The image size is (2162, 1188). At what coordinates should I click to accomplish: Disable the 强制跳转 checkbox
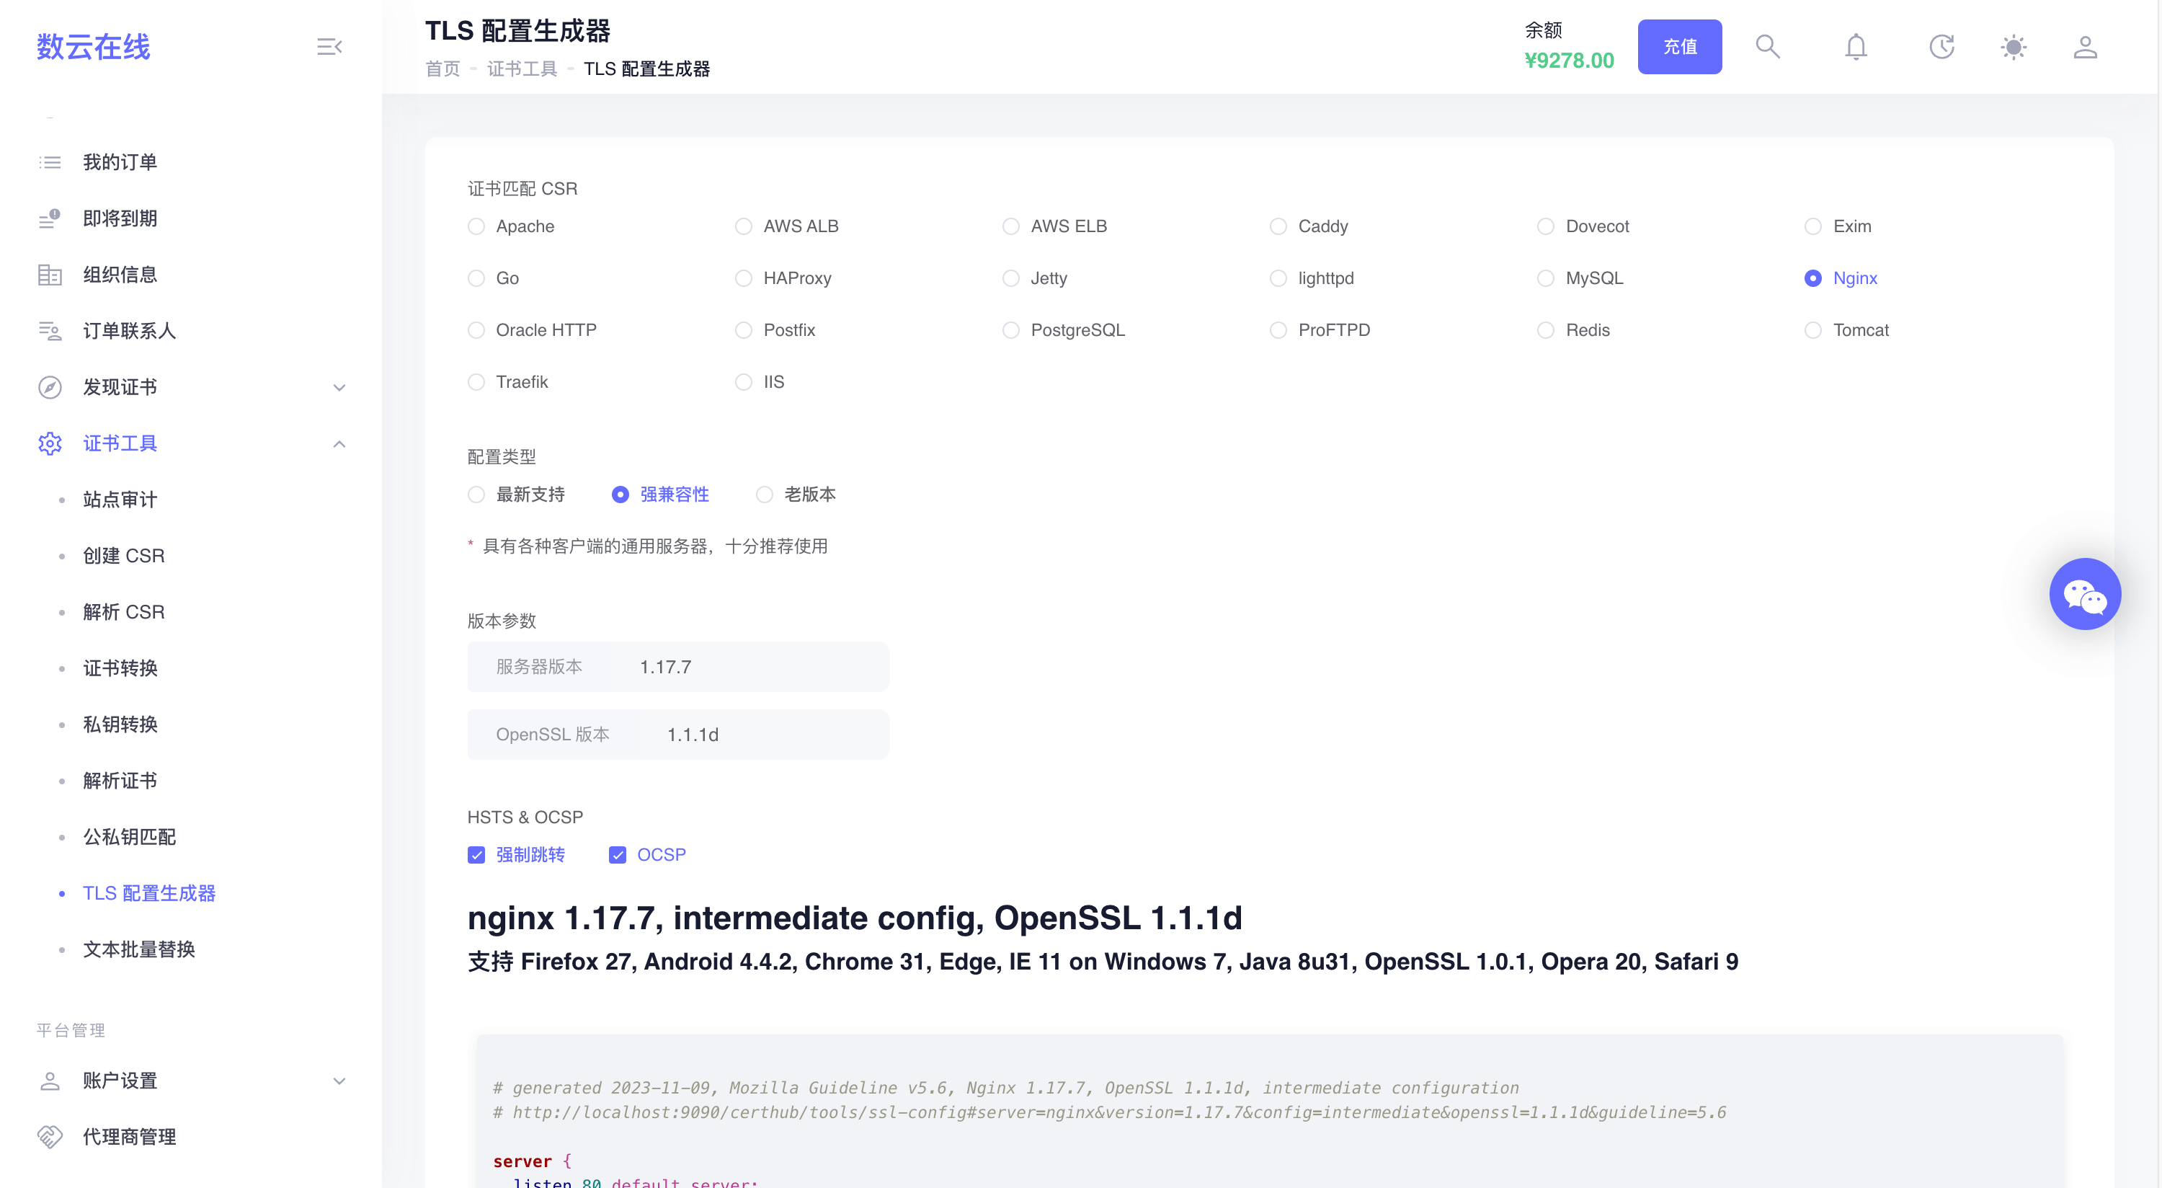[476, 855]
